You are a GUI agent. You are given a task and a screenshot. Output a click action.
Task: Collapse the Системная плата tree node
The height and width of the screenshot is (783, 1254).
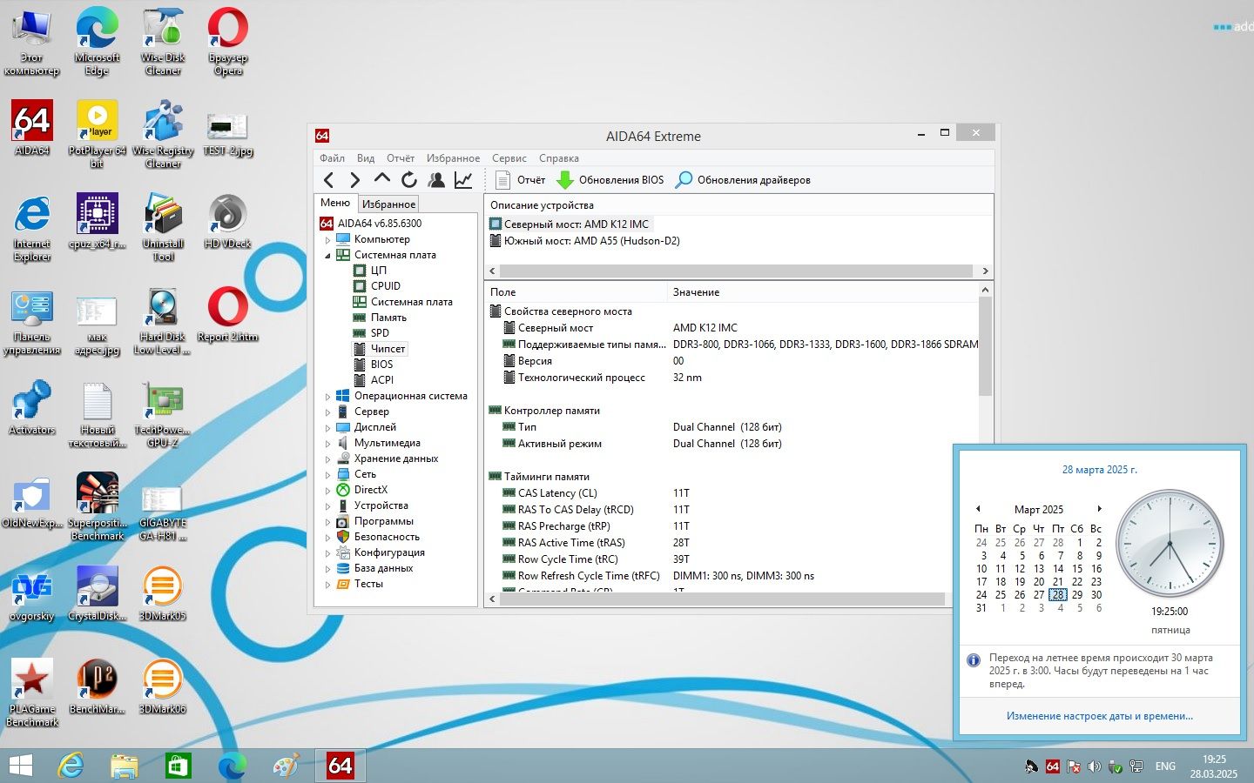(328, 256)
